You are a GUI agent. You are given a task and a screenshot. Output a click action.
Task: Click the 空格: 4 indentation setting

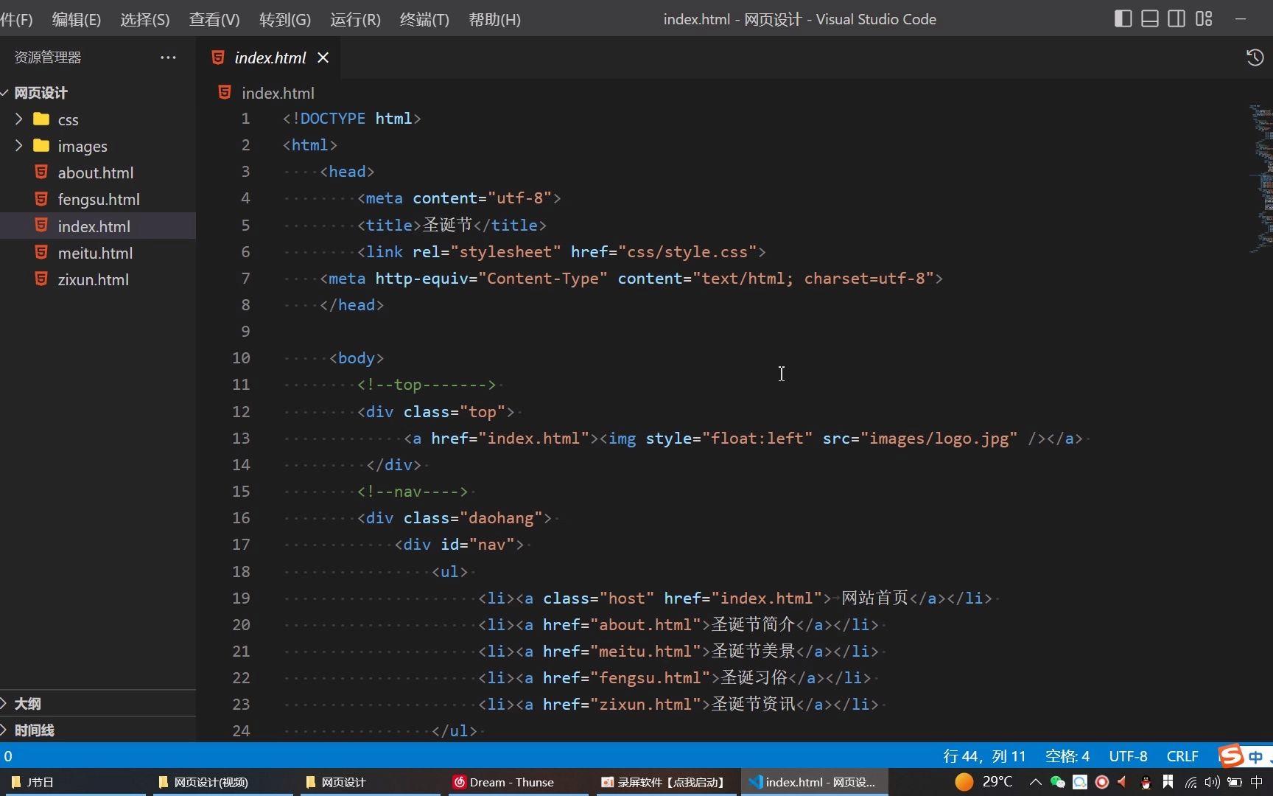(1067, 756)
